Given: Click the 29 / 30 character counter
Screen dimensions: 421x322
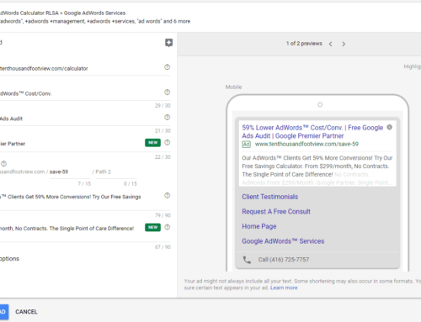Looking at the screenshot, I should pyautogui.click(x=163, y=106).
